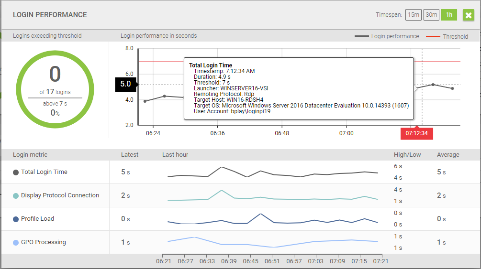The height and width of the screenshot is (269, 481).
Task: Click the Timespan label
Action: 389,15
